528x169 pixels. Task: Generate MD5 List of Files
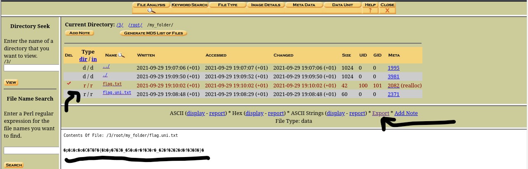[153, 33]
